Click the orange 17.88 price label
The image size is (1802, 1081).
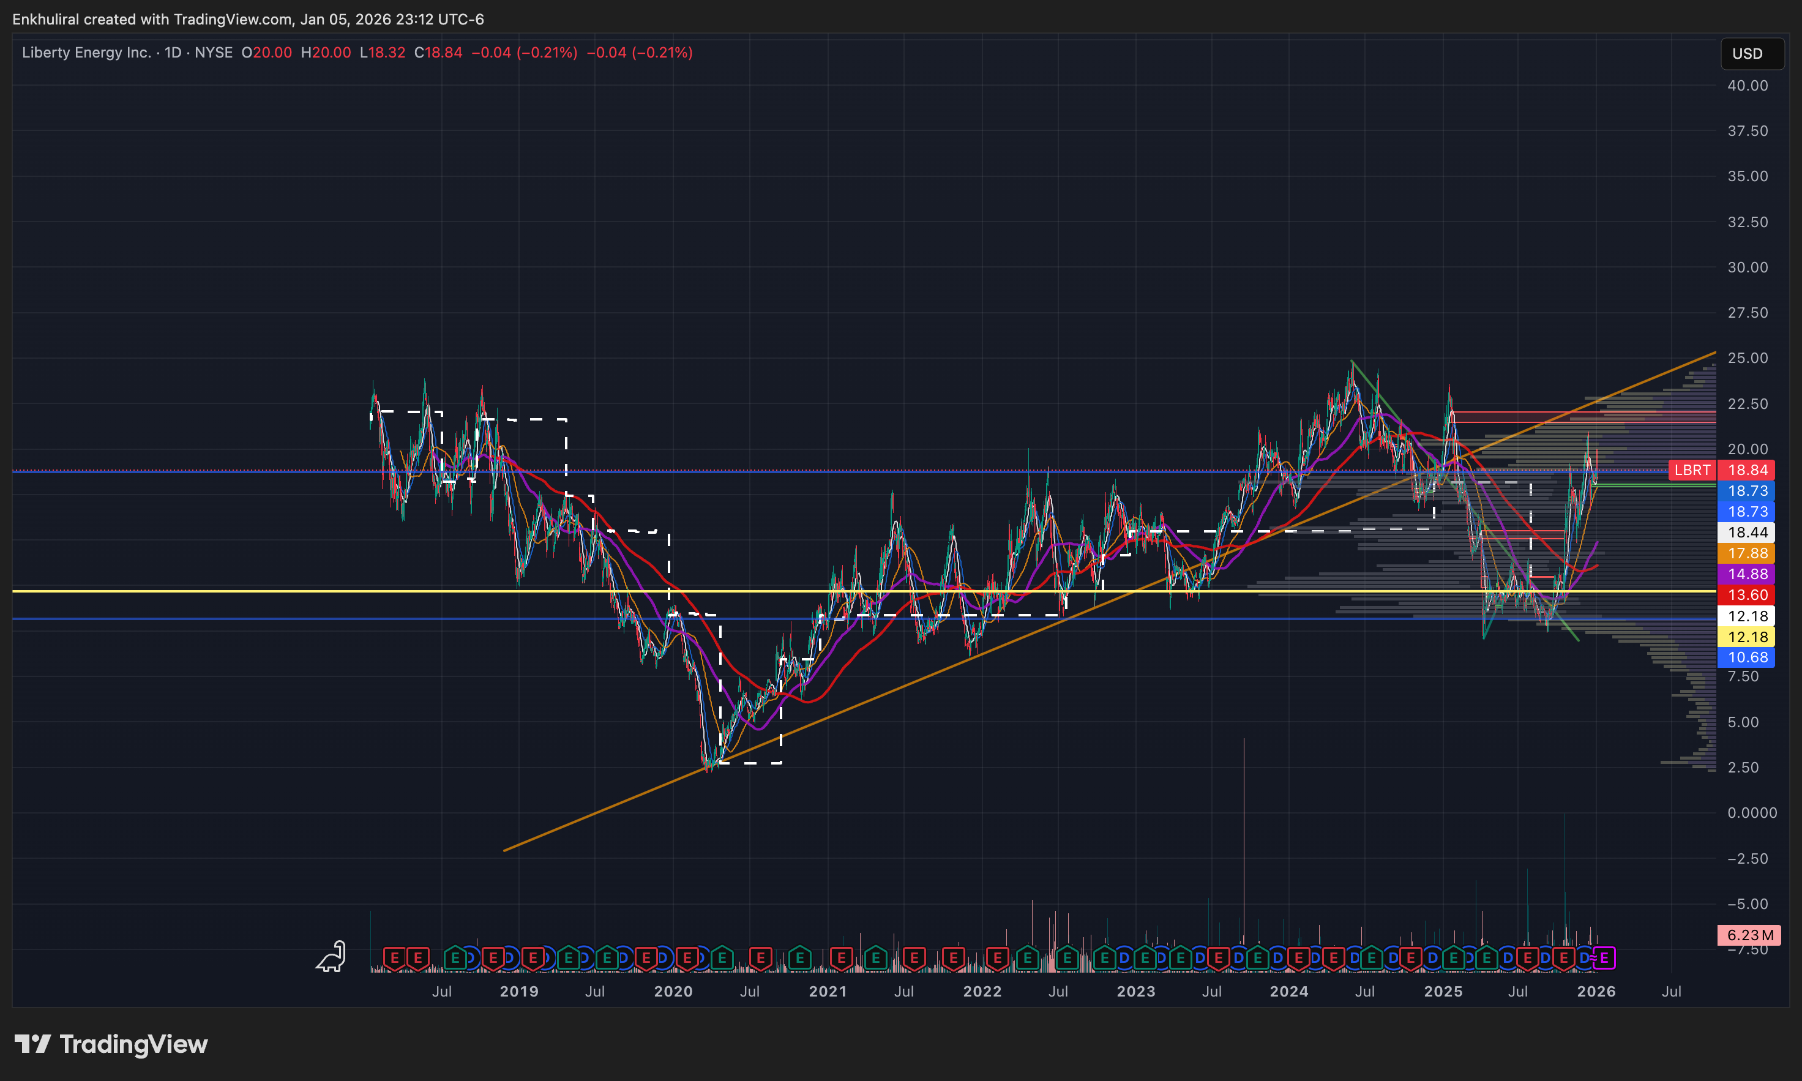click(x=1748, y=553)
